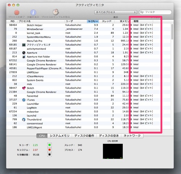Click the アクティビティモニタ process icon
The height and width of the screenshot is (174, 181).
[24, 45]
